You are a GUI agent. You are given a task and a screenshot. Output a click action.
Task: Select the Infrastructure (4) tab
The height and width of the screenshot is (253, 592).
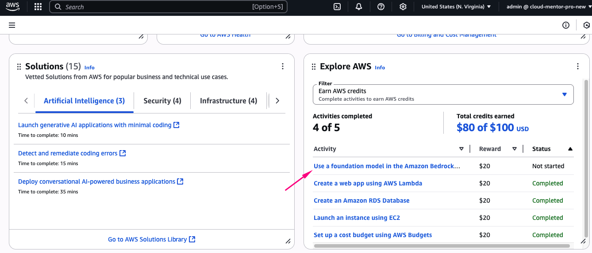228,101
